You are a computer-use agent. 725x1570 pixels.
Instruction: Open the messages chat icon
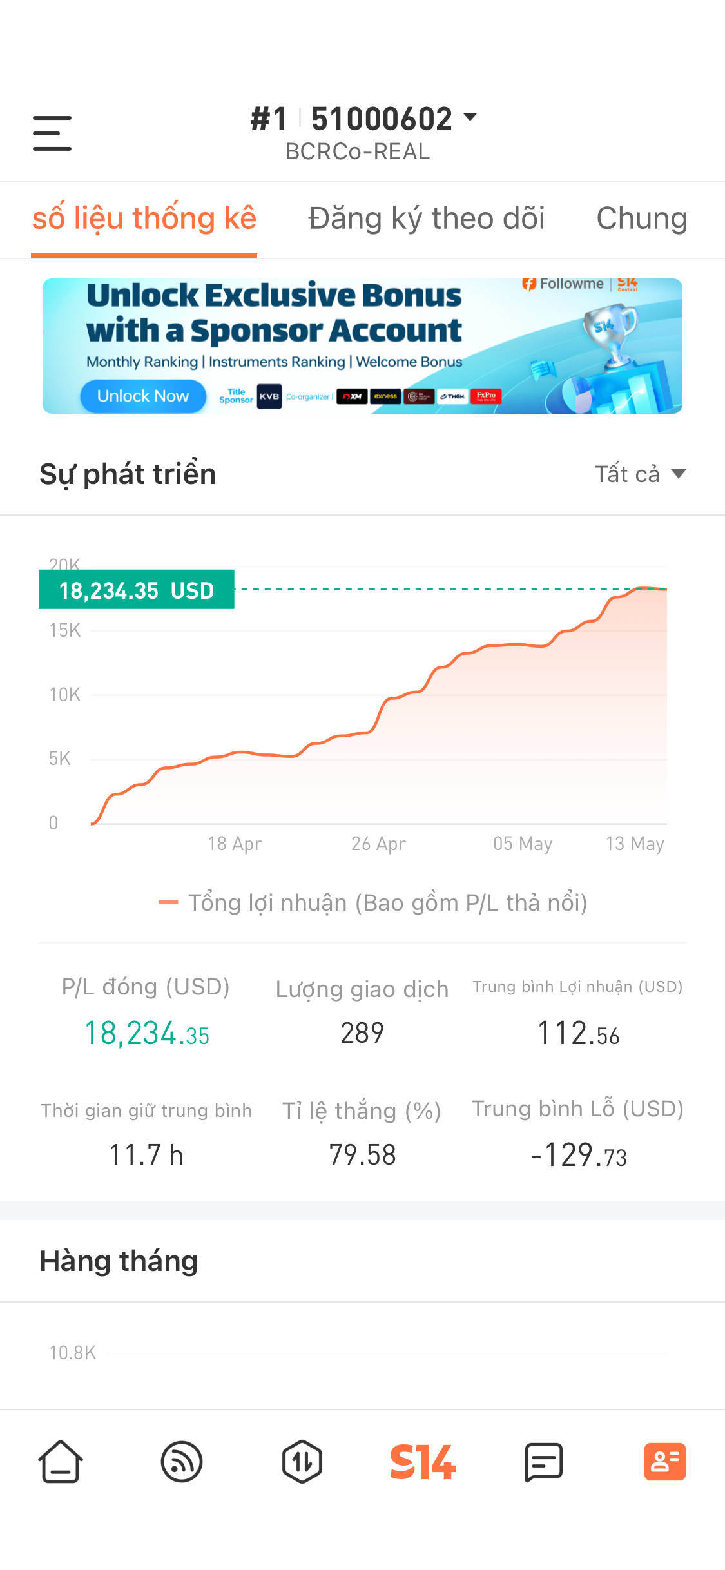[x=543, y=1461]
